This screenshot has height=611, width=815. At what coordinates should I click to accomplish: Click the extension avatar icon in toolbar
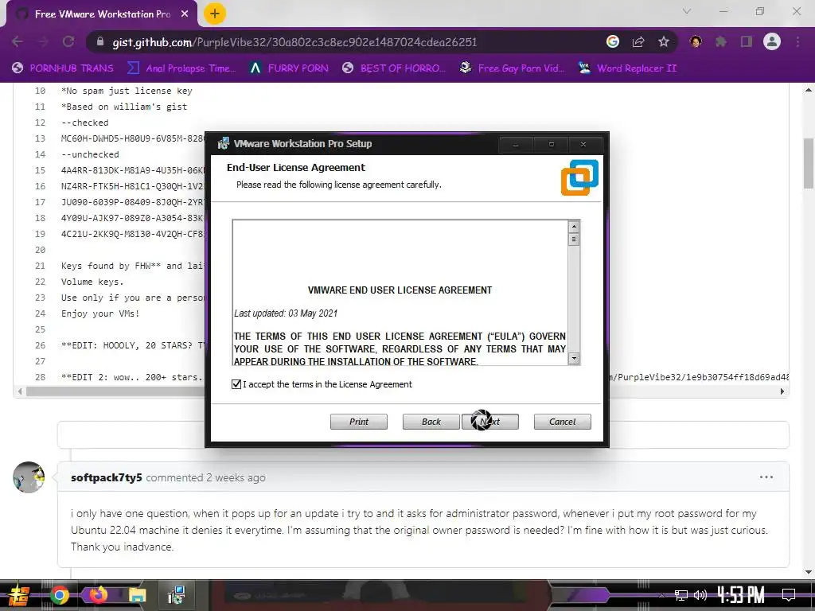[696, 41]
